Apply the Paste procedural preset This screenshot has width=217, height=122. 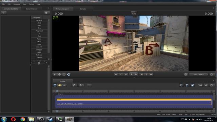(x=39, y=39)
